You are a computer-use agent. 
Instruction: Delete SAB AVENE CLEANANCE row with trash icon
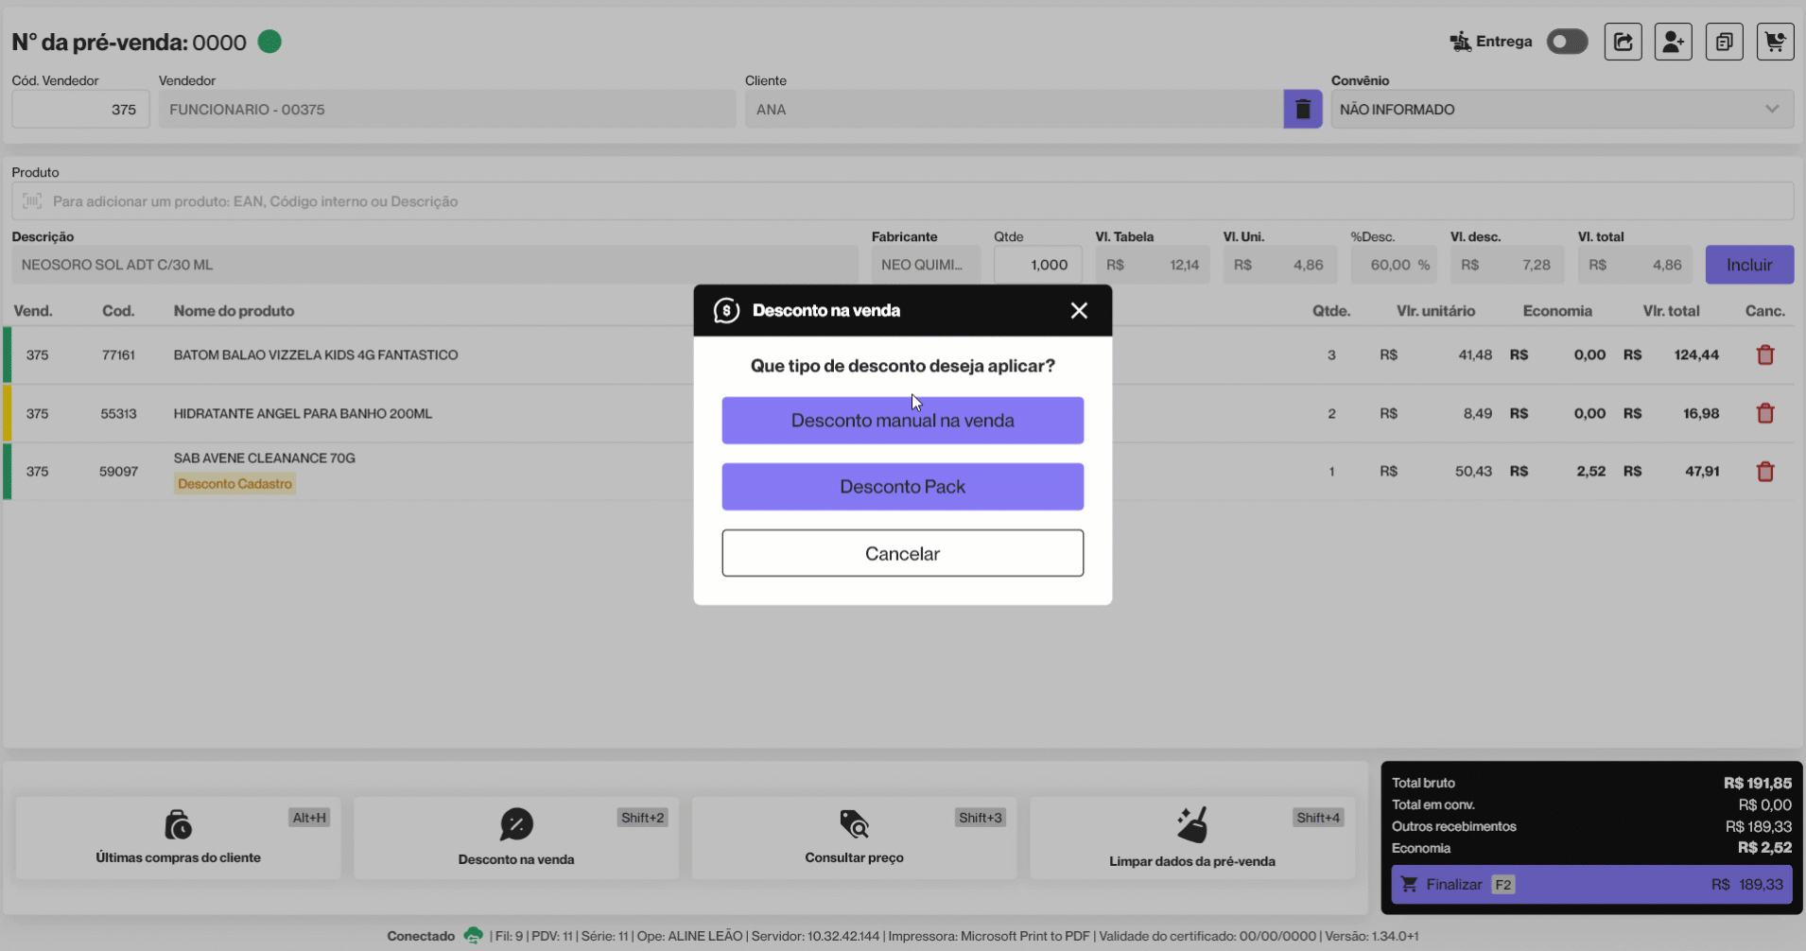coord(1765,471)
